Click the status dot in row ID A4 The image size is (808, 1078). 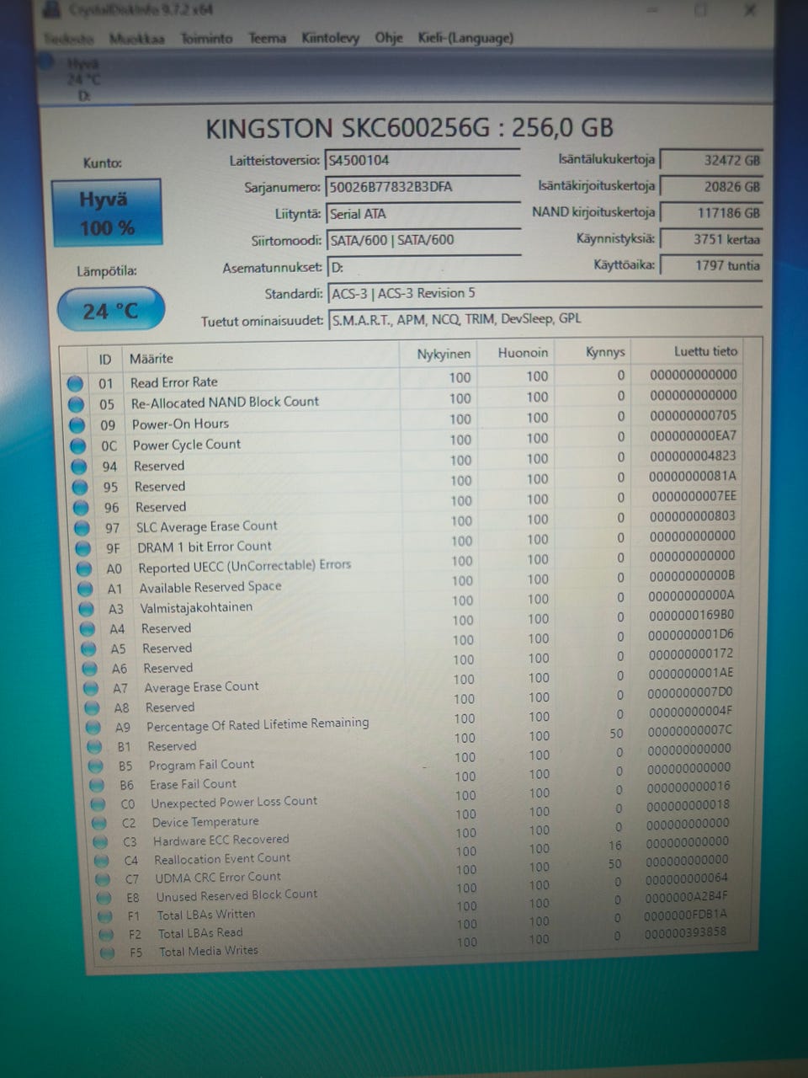click(87, 629)
